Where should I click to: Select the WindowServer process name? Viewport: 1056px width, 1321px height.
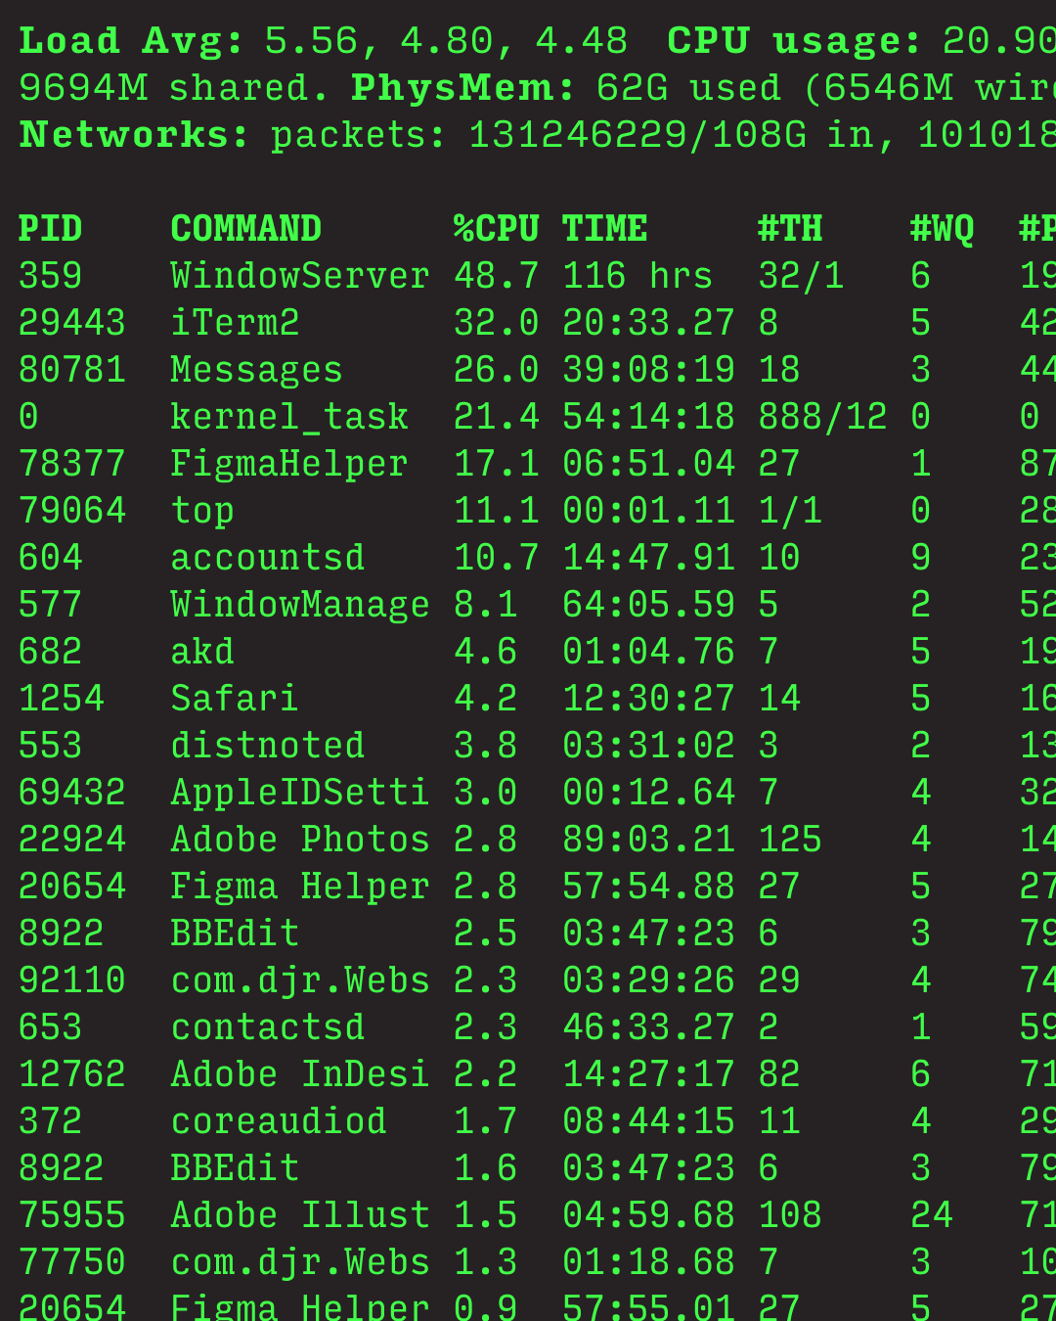click(x=299, y=276)
